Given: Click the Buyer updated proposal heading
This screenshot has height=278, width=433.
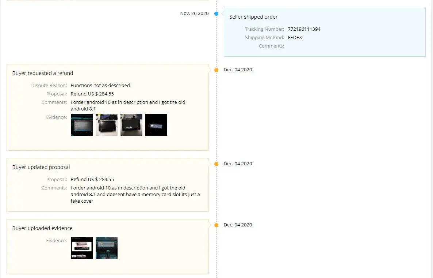Looking at the screenshot, I should tap(41, 167).
